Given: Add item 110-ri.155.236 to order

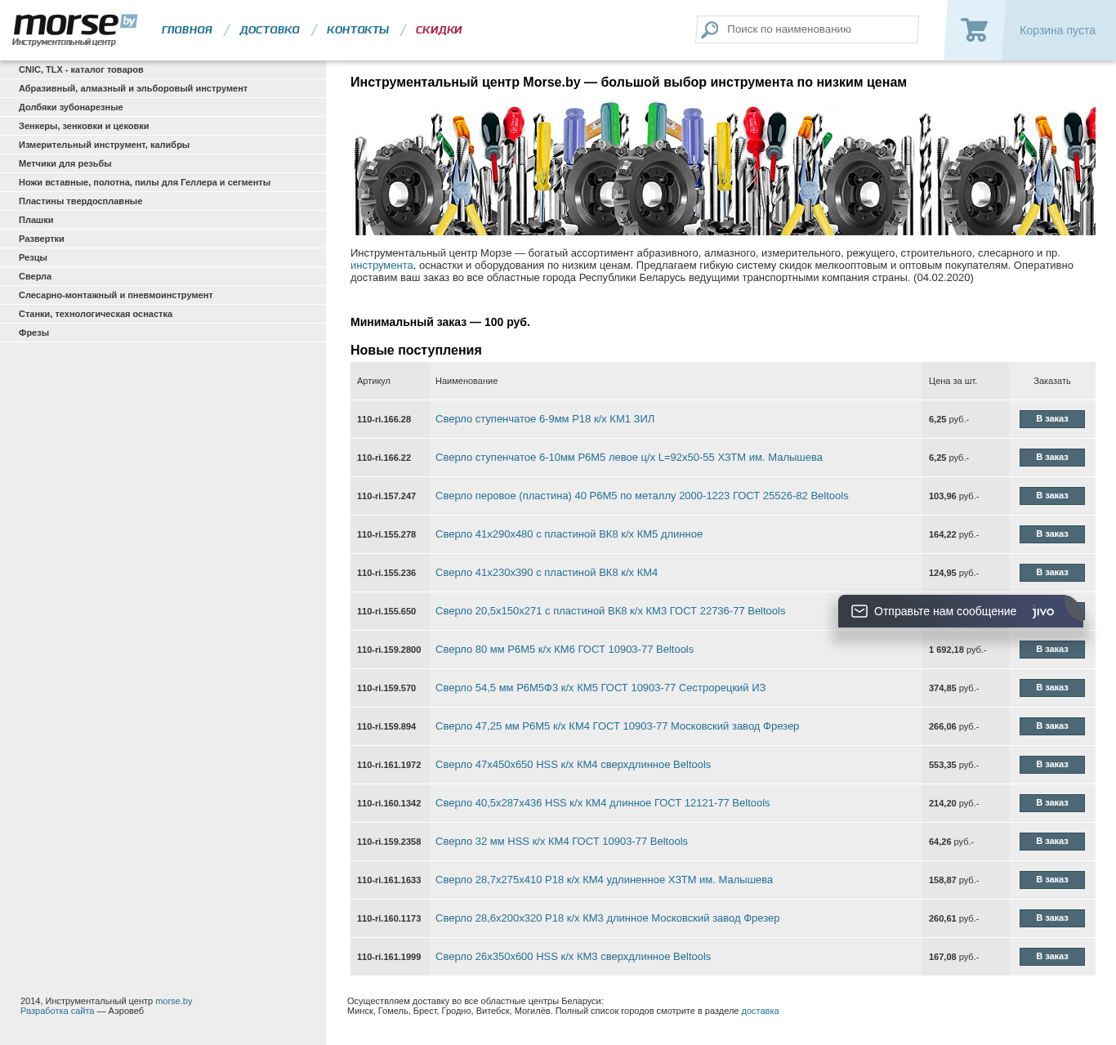Looking at the screenshot, I should tap(1052, 573).
